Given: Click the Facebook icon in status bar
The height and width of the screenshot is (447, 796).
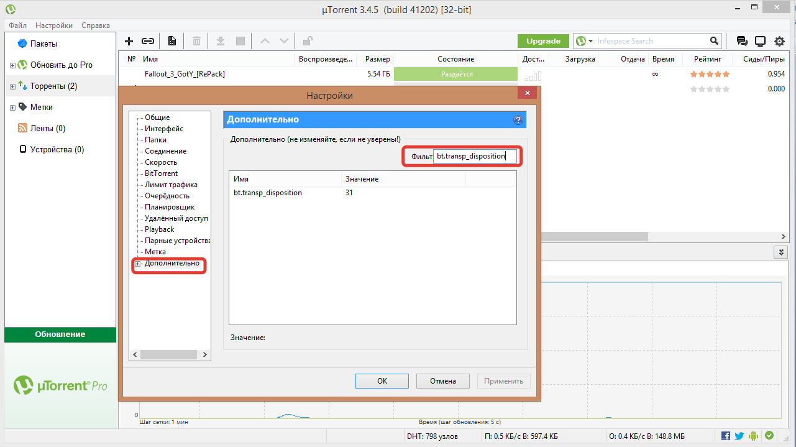Looking at the screenshot, I should click(727, 436).
